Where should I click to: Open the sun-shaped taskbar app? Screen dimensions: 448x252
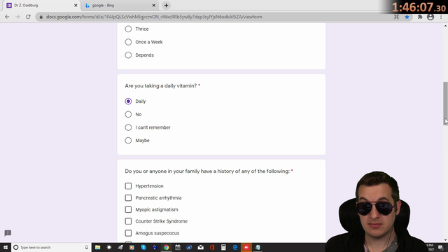tap(109, 247)
